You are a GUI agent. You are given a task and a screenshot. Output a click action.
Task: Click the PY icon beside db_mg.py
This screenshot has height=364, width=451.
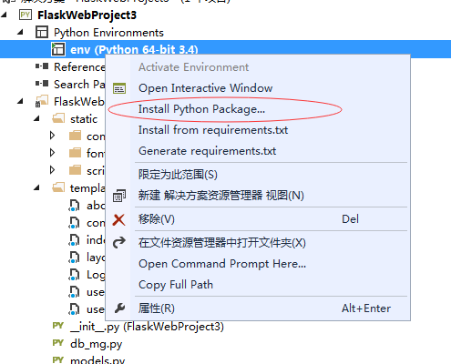[57, 343]
